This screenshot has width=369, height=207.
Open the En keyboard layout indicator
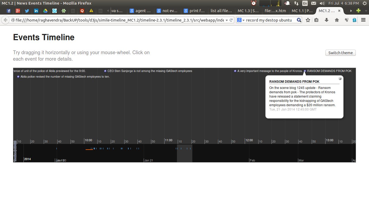coord(305,3)
